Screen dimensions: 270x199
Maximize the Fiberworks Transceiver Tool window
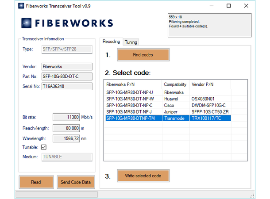[x=229, y=6]
